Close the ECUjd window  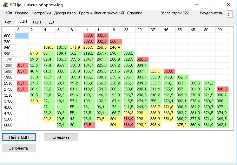[229, 5]
